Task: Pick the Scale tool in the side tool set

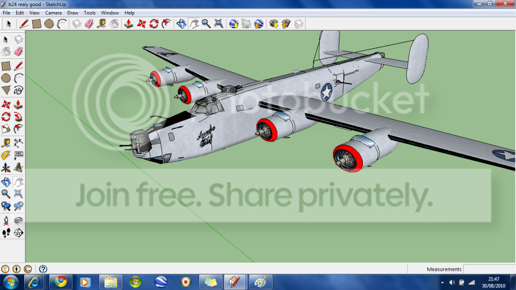Action: [x=6, y=129]
